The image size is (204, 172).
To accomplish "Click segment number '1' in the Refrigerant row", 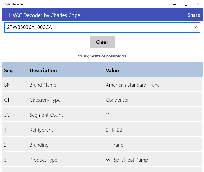I will point(5,130).
